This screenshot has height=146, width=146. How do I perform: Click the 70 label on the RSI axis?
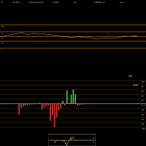click(x=2, y=34)
